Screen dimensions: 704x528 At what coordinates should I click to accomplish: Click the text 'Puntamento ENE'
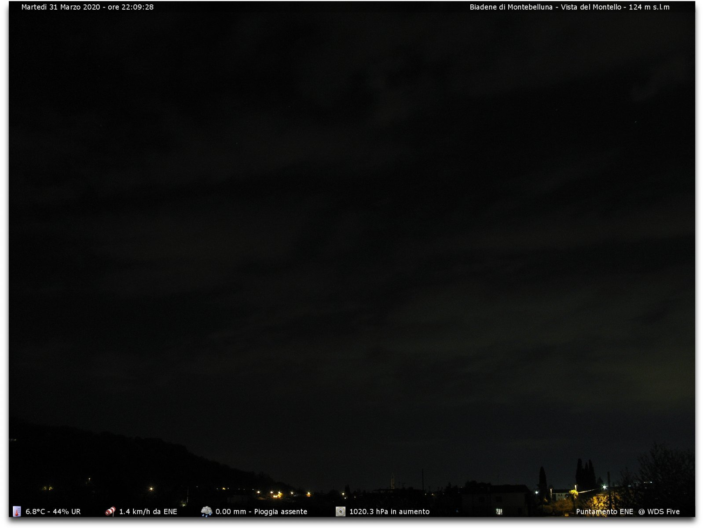click(x=605, y=512)
